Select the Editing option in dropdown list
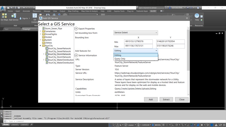The height and width of the screenshot is (127, 226). tap(136, 55)
